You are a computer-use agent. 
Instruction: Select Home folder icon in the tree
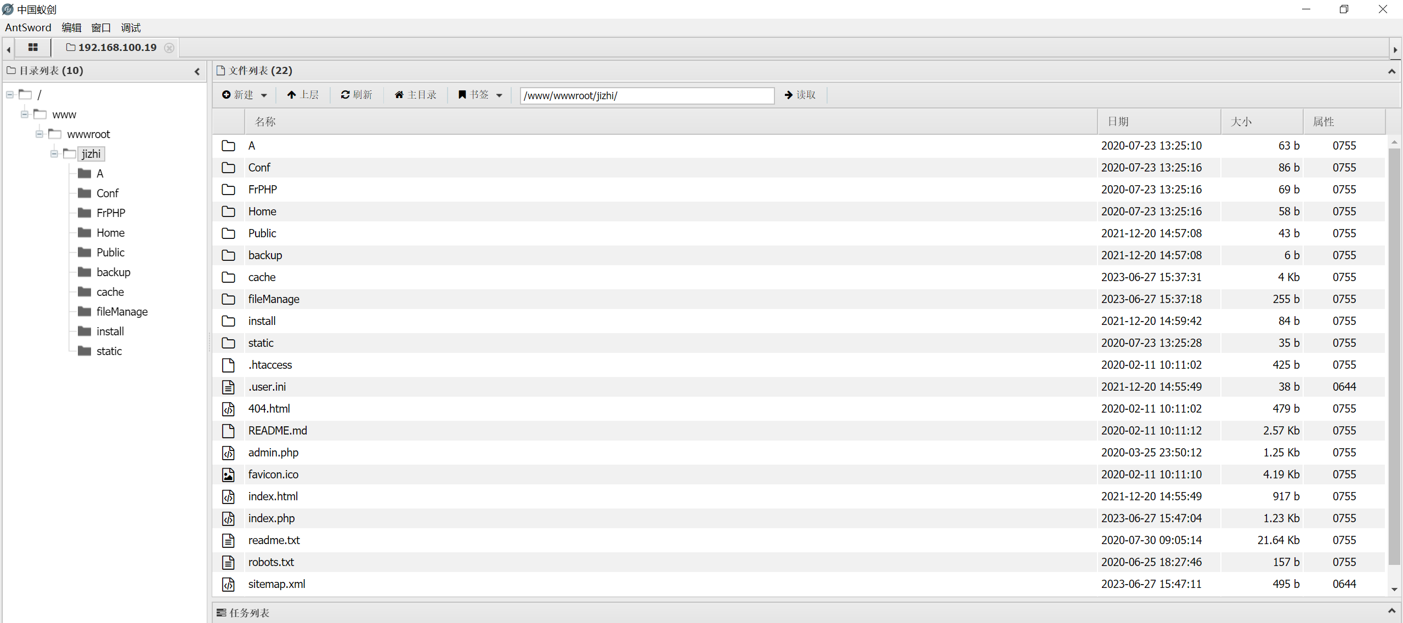(x=84, y=232)
